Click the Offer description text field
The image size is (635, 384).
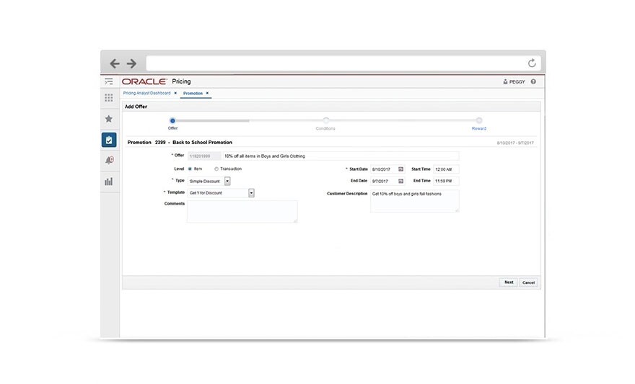[x=341, y=156]
